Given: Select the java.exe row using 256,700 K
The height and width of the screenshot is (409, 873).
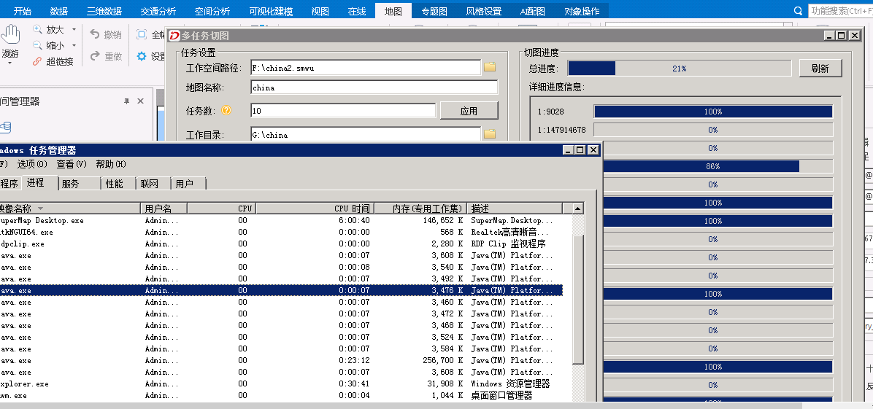Looking at the screenshot, I should 280,361.
